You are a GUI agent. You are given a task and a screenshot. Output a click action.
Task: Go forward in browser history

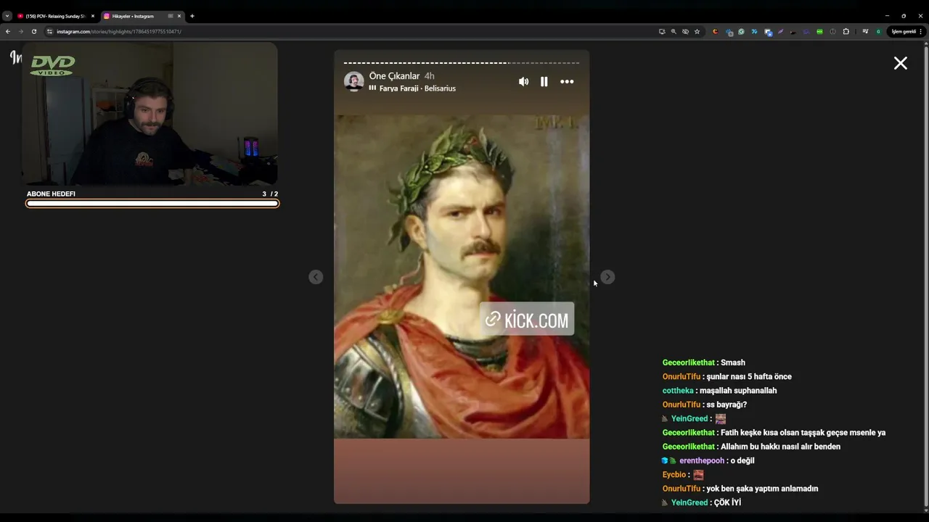[x=21, y=31]
